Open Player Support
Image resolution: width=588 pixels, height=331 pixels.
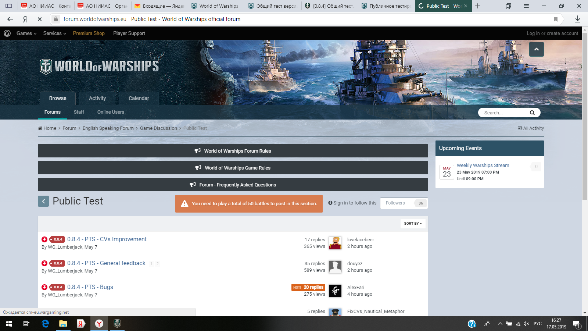pyautogui.click(x=129, y=33)
